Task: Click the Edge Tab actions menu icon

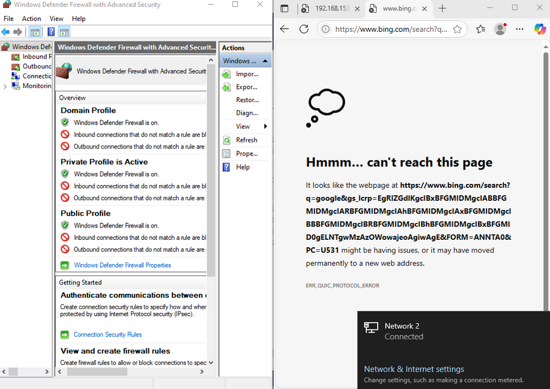Action: (x=285, y=9)
